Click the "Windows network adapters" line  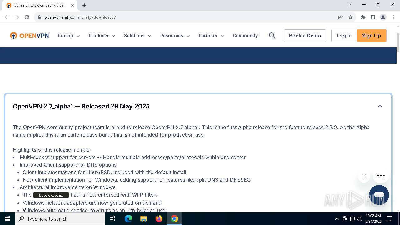tap(92, 203)
